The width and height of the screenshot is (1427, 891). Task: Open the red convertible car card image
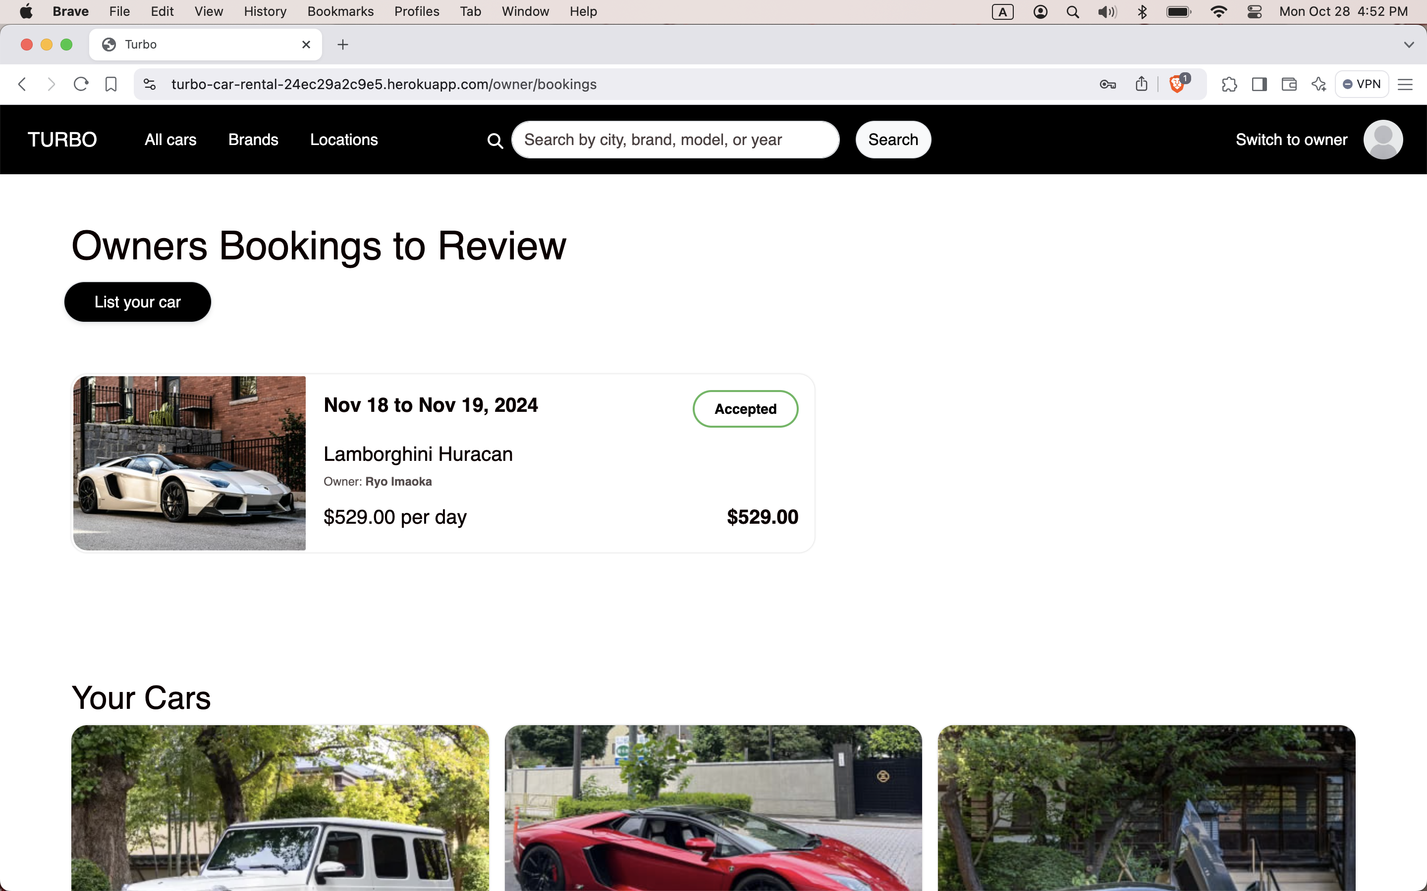(713, 808)
